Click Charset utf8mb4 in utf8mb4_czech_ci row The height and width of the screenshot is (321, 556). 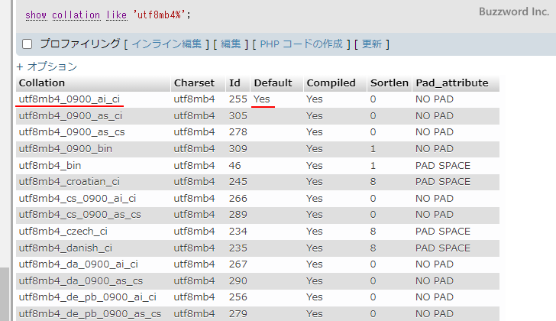coord(194,232)
